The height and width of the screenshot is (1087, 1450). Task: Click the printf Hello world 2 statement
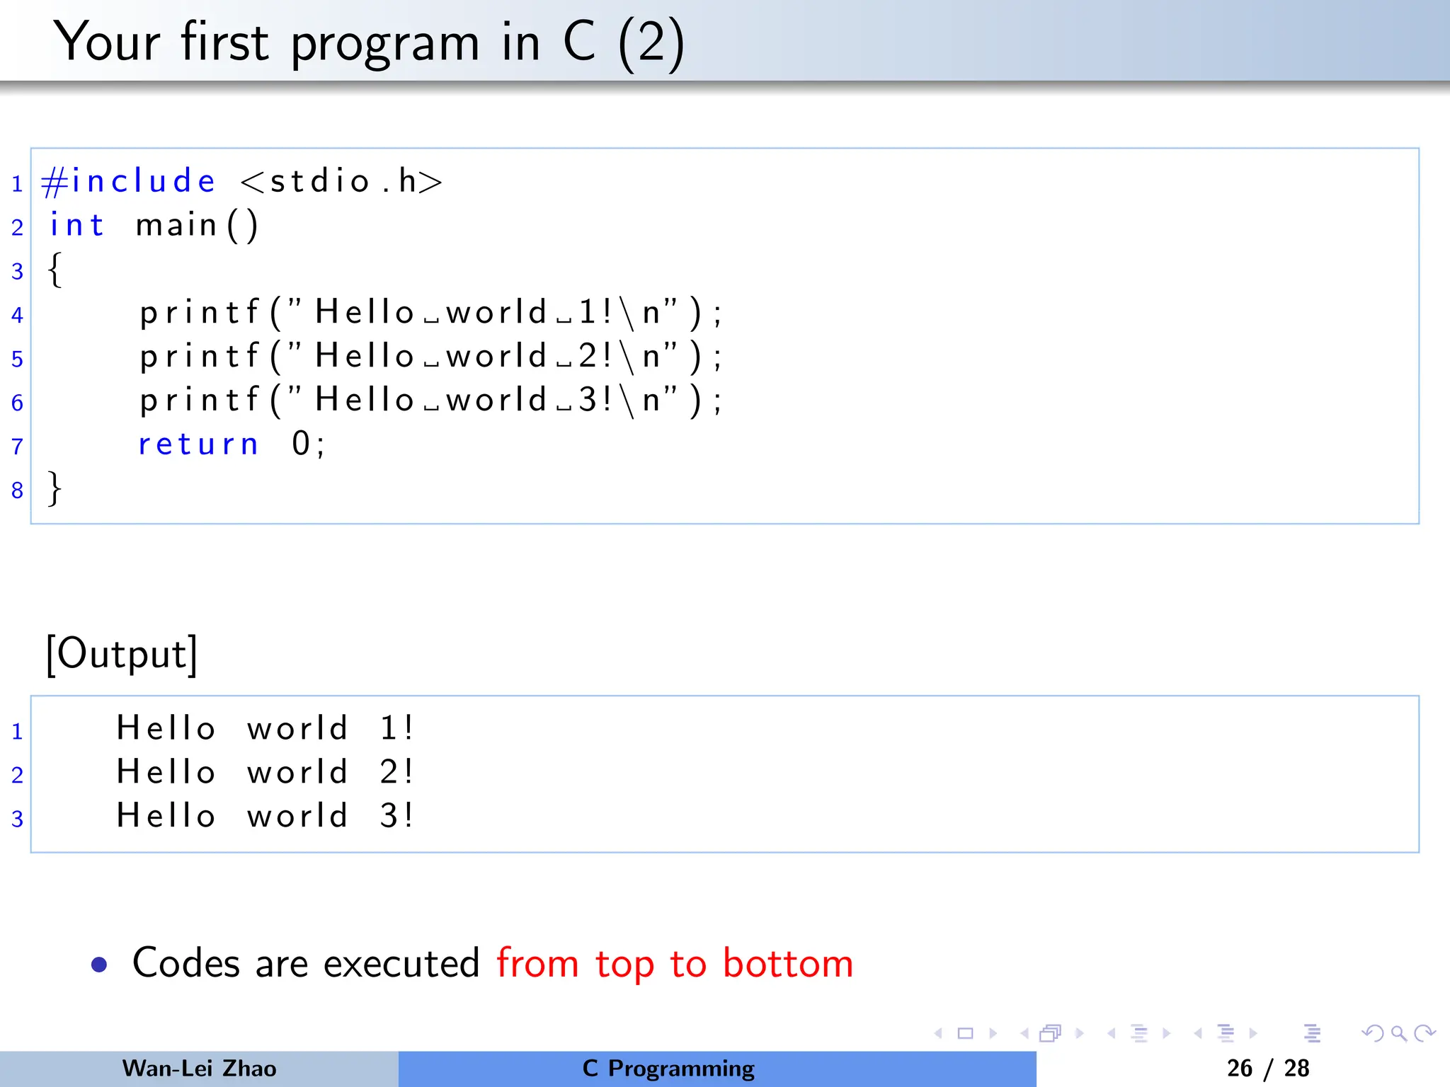[430, 356]
